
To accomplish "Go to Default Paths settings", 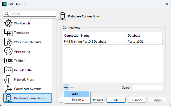I will (x=28, y=70).
